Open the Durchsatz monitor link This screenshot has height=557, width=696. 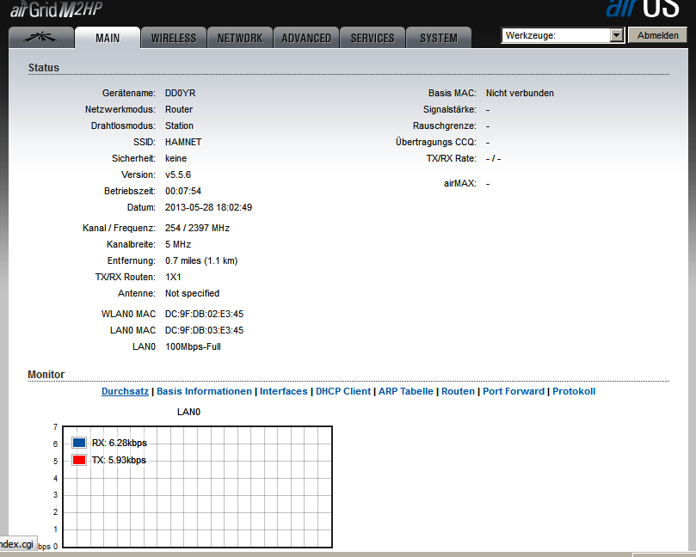coord(125,391)
